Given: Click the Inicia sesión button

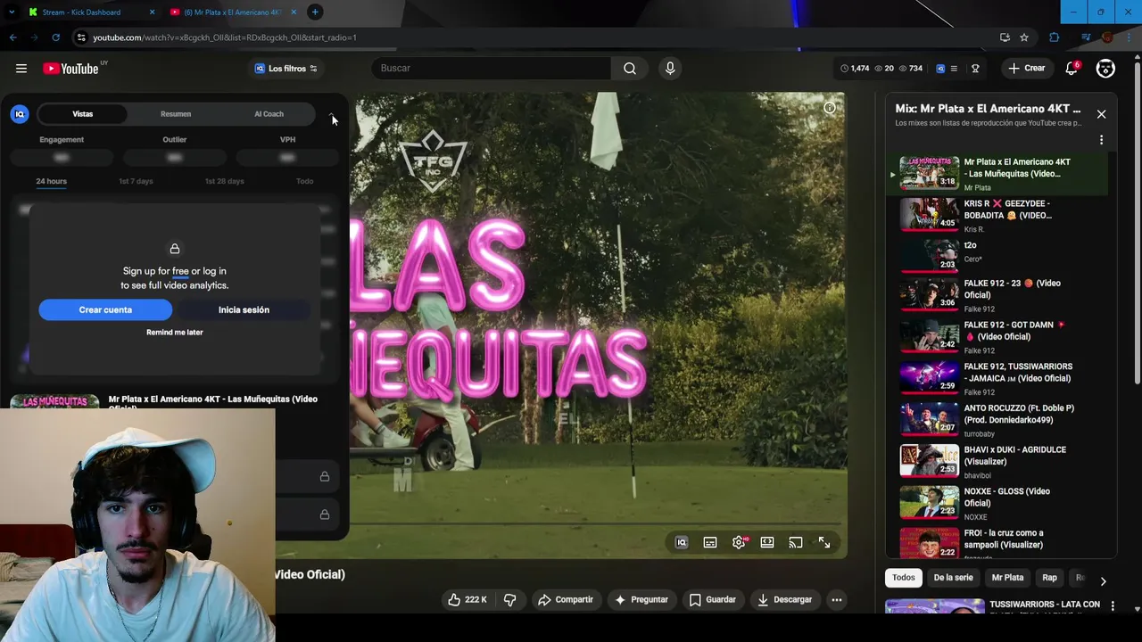Looking at the screenshot, I should [244, 309].
